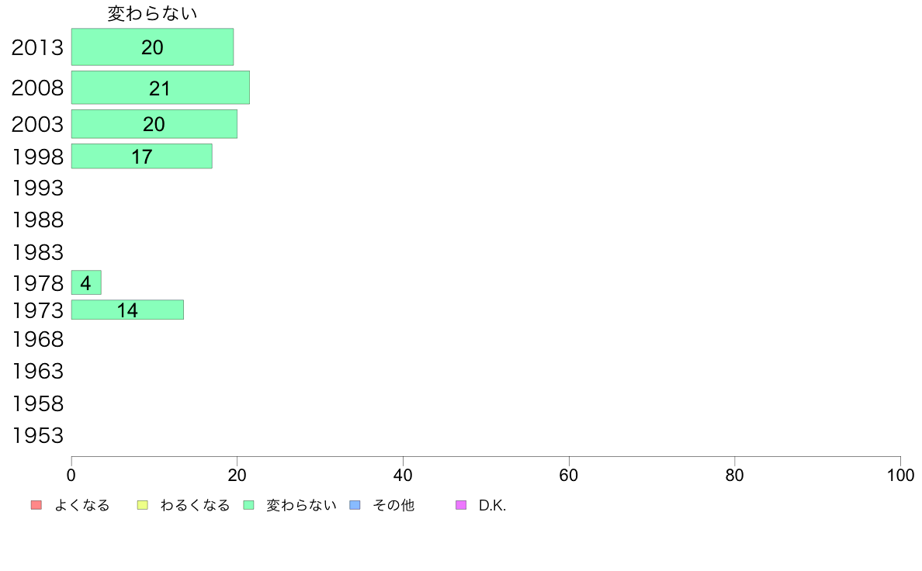
Task: Click the D.K. legend label text
Action: pos(492,506)
